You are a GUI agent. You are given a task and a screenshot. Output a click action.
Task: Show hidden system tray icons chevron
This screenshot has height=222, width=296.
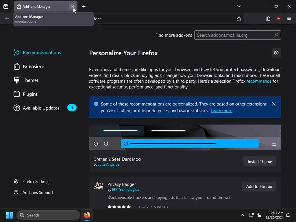(x=242, y=215)
